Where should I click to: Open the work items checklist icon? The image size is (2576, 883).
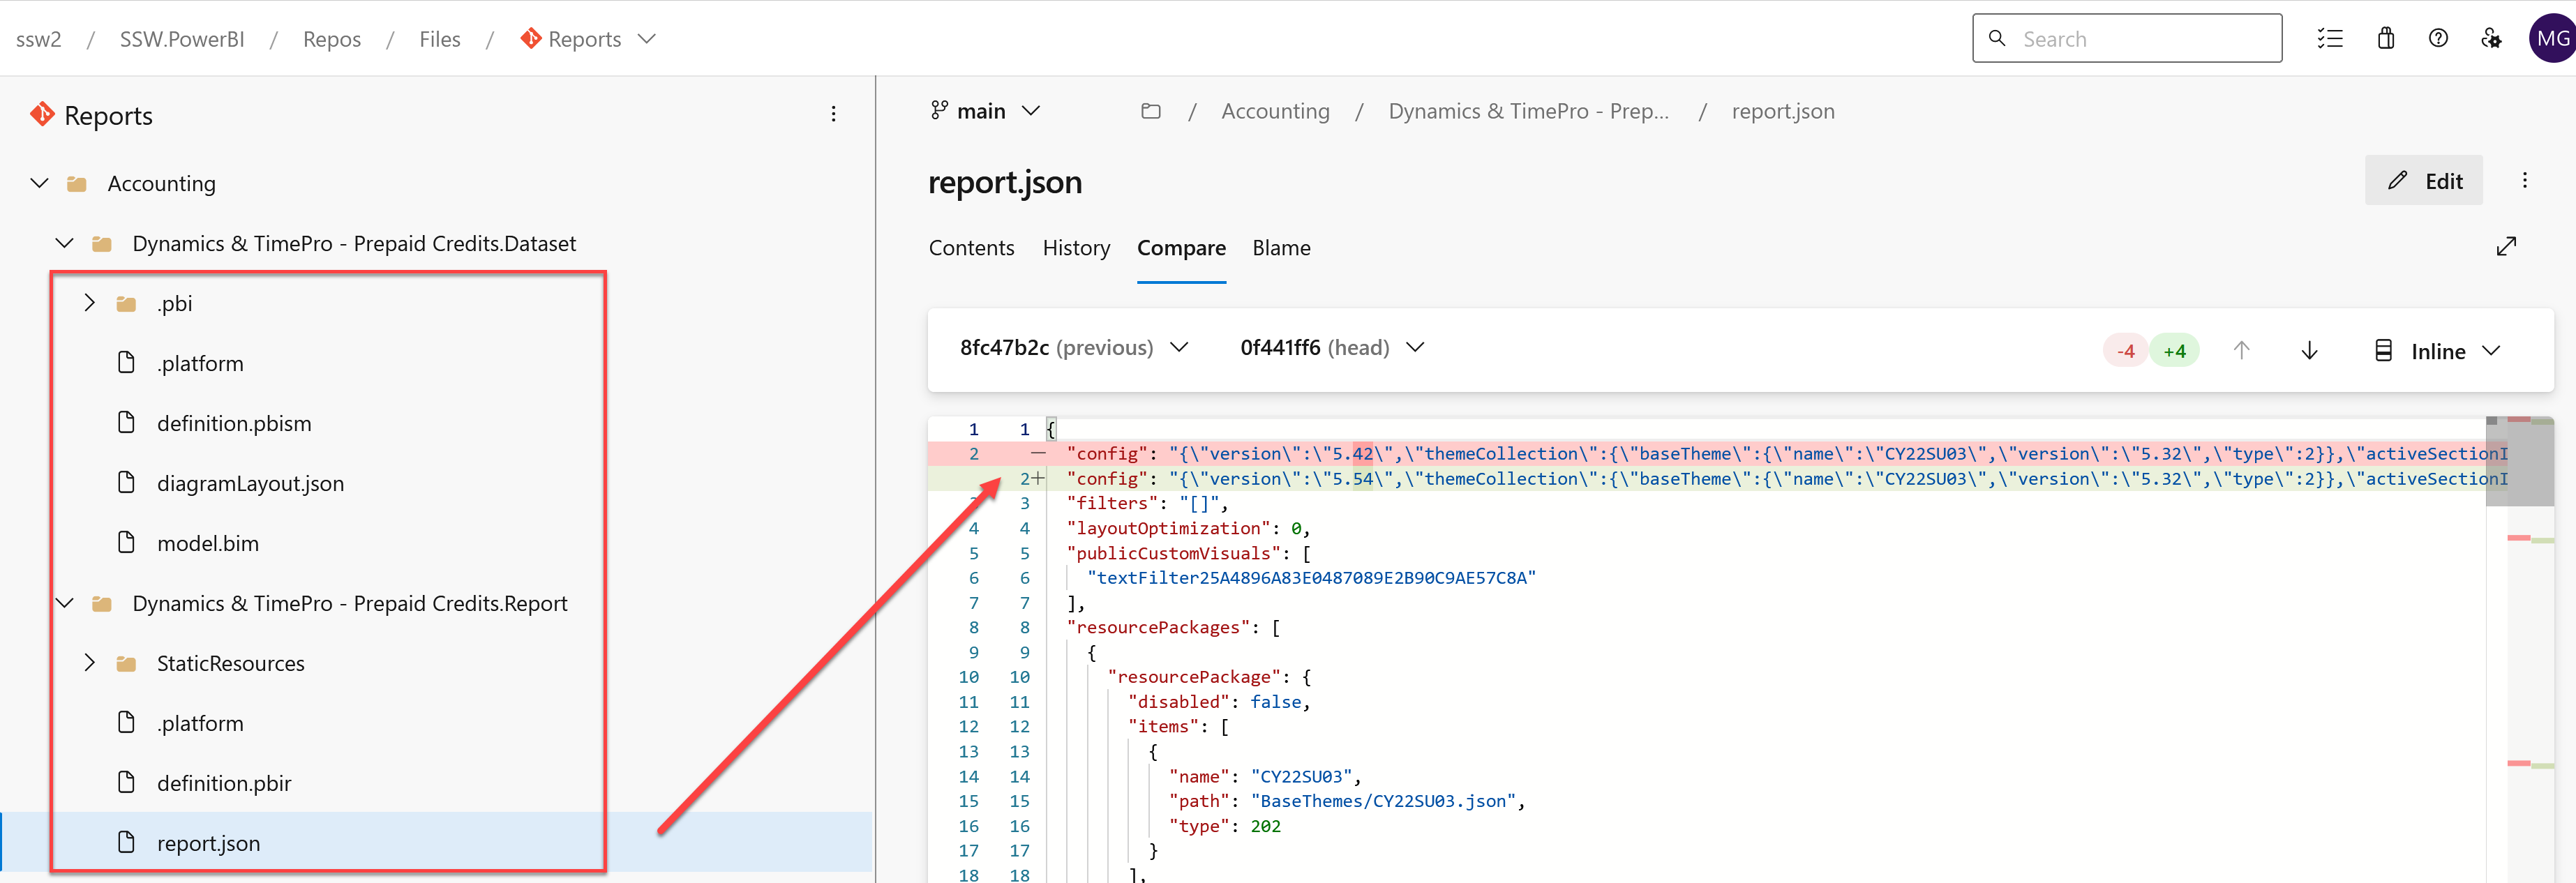[2329, 39]
